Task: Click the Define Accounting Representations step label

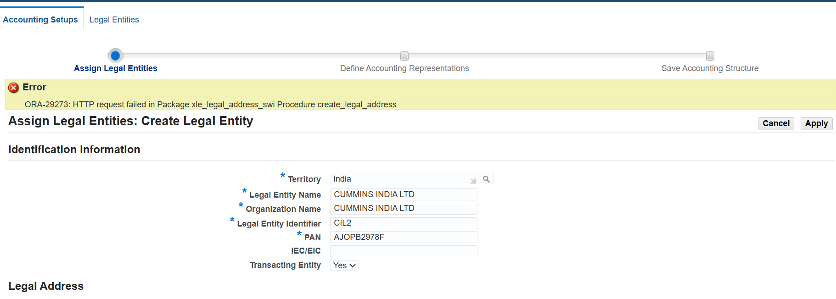Action: point(404,68)
